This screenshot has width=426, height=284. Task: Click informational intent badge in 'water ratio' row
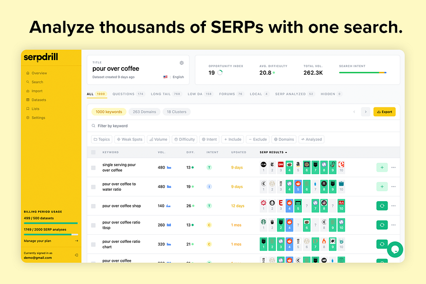point(209,186)
